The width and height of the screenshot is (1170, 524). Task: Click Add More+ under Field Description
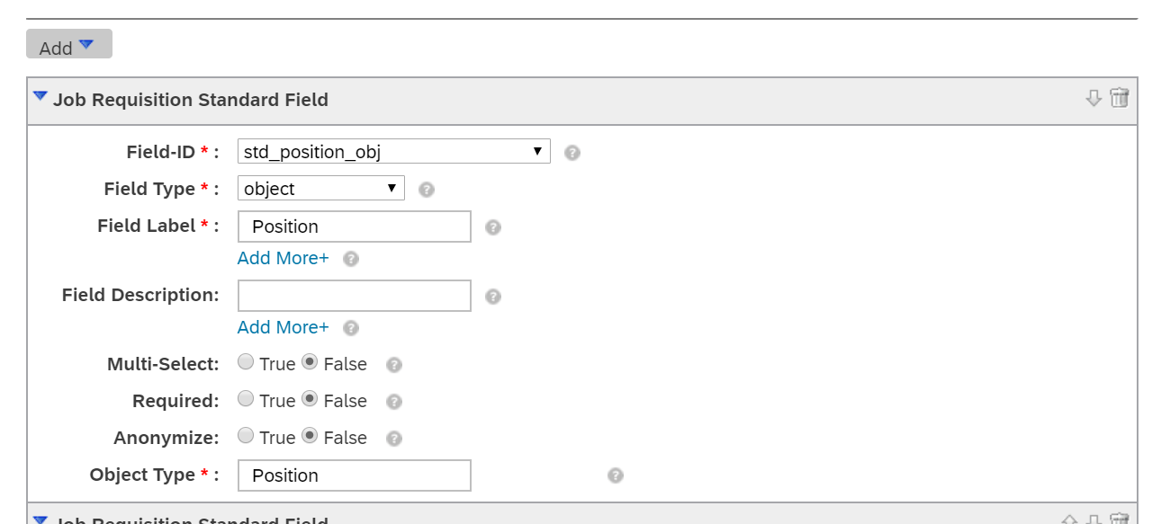(x=283, y=327)
